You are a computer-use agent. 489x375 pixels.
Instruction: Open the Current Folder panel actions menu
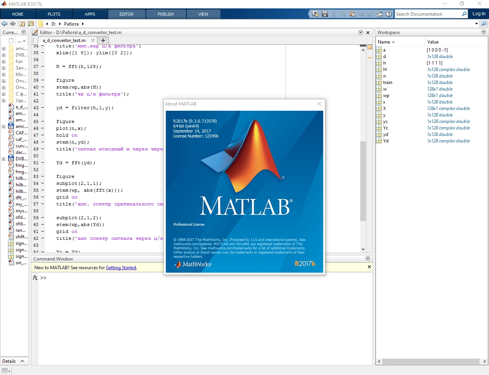[x=24, y=32]
